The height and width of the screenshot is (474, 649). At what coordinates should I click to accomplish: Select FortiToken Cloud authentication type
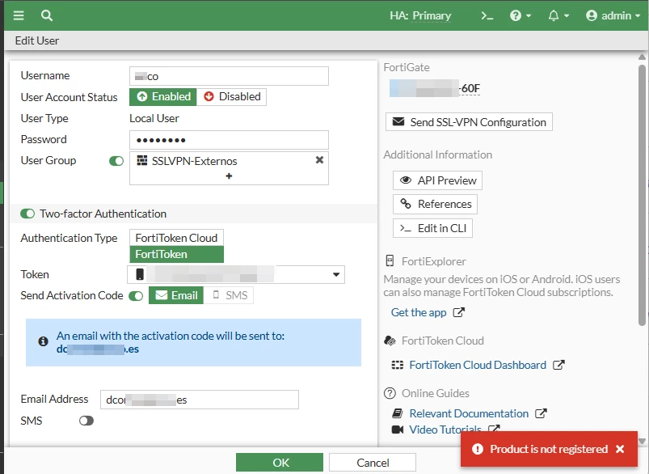pos(176,238)
